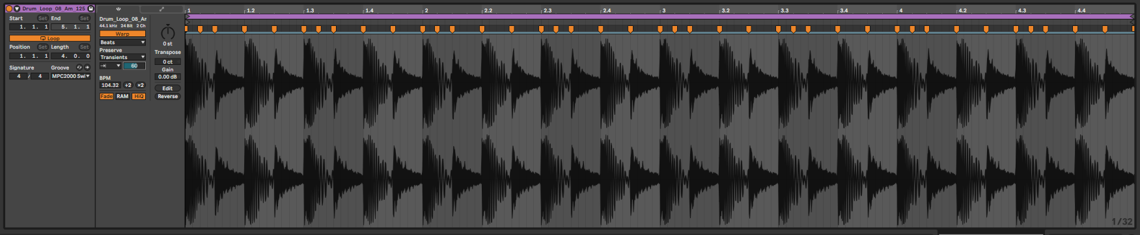Click the BPM field showing 104.32
The image size is (1140, 235).
click(x=110, y=85)
